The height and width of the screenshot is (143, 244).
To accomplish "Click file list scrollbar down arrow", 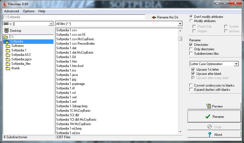I will [180, 132].
